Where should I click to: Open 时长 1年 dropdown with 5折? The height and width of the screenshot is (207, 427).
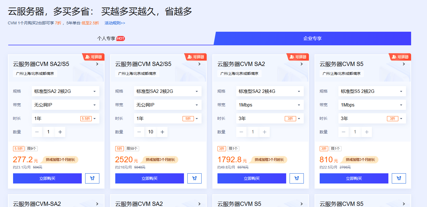[x=168, y=118]
